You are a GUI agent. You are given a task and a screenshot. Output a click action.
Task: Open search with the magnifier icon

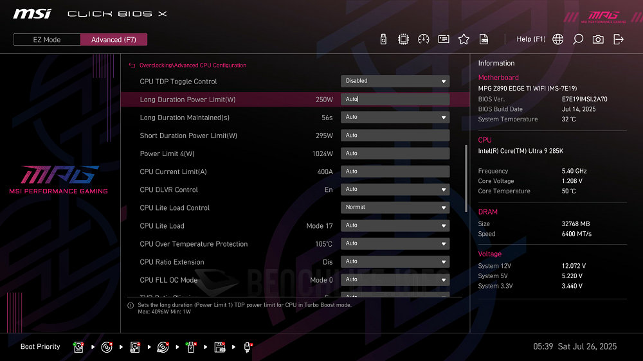pyautogui.click(x=578, y=39)
